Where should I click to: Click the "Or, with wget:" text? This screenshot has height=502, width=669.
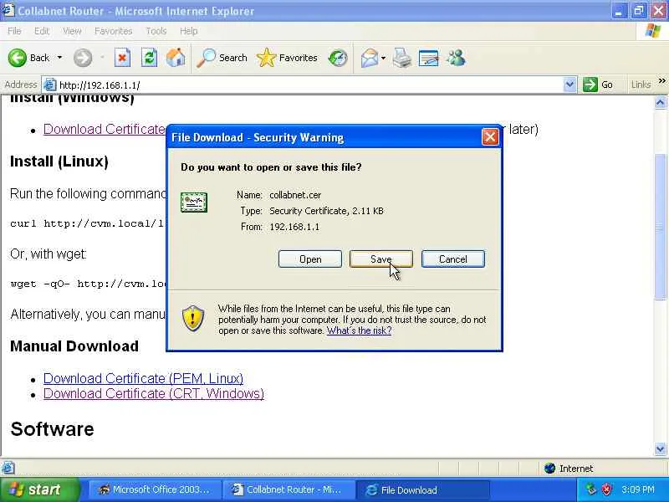point(49,254)
